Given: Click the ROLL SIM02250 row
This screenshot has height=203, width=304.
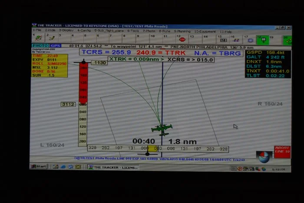Looking at the screenshot, I should point(50,64).
